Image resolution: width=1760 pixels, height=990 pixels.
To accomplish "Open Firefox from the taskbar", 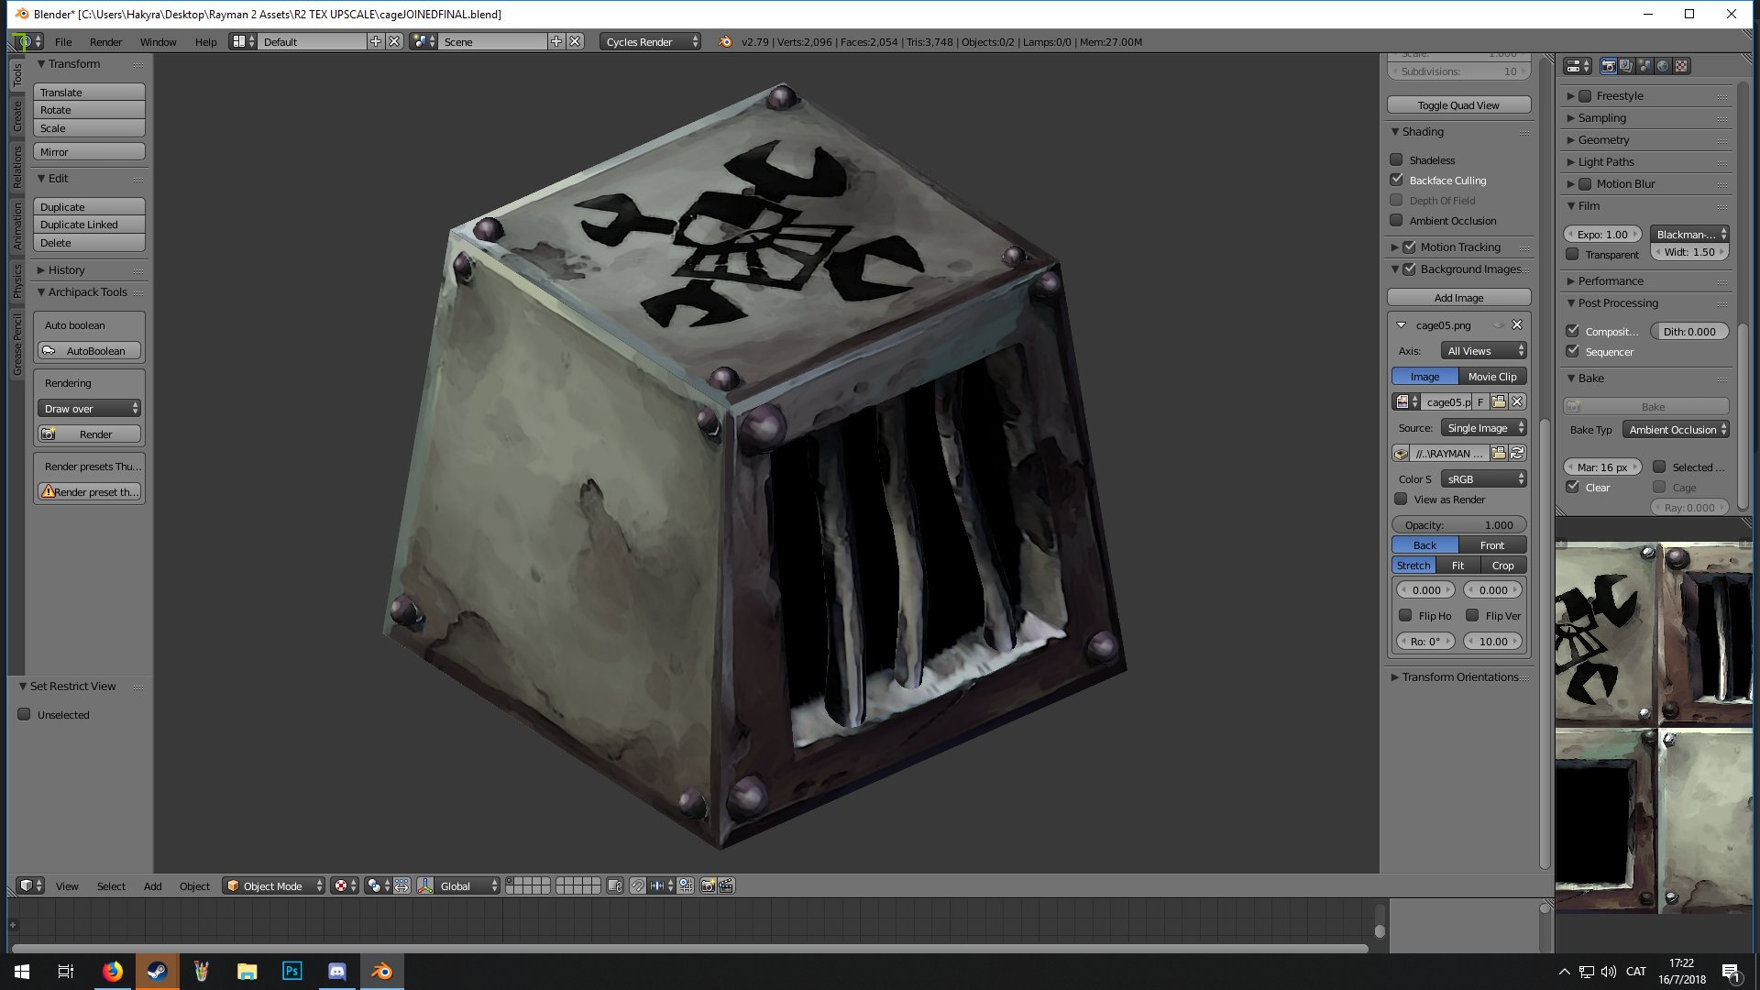I will coord(113,972).
